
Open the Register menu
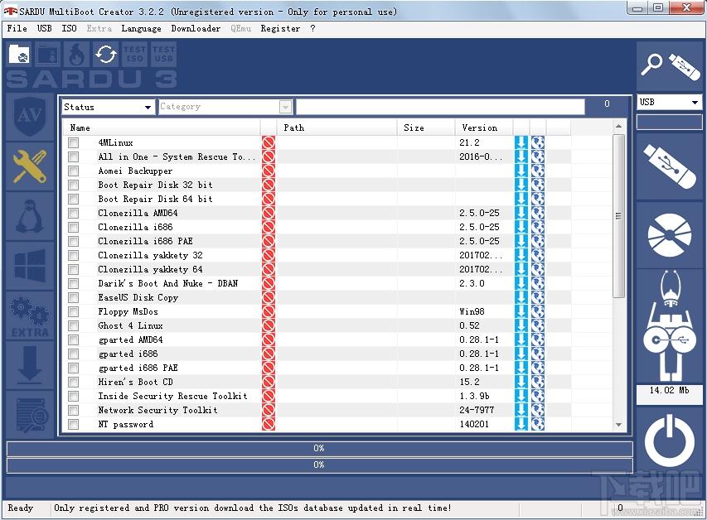click(280, 28)
